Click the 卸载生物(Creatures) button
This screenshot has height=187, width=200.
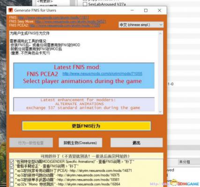[80, 143]
